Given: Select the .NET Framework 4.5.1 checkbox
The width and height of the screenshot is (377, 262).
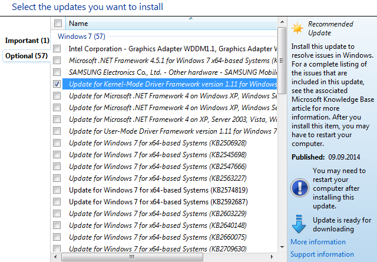Looking at the screenshot, I should click(57, 61).
